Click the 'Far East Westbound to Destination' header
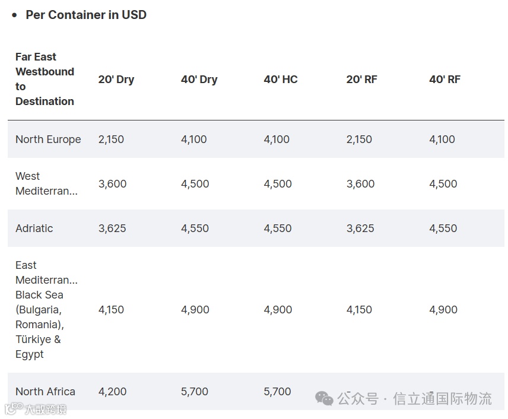The image size is (508, 419). (x=45, y=80)
